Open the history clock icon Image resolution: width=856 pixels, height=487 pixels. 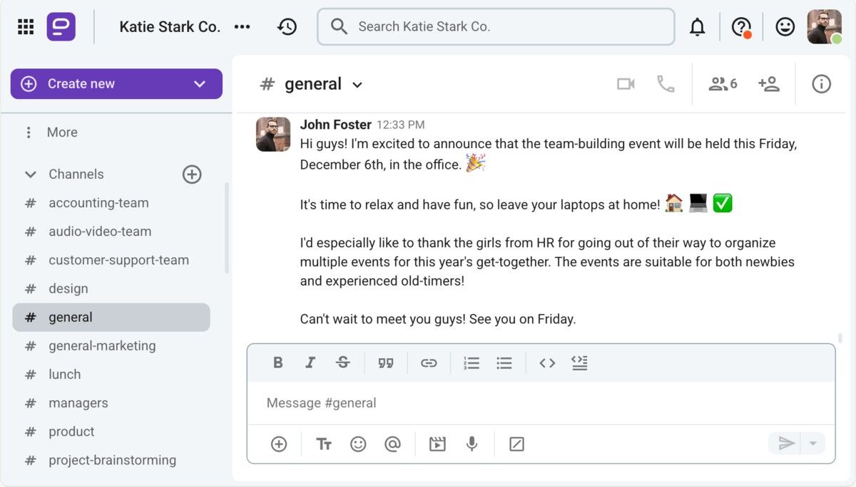(x=287, y=27)
